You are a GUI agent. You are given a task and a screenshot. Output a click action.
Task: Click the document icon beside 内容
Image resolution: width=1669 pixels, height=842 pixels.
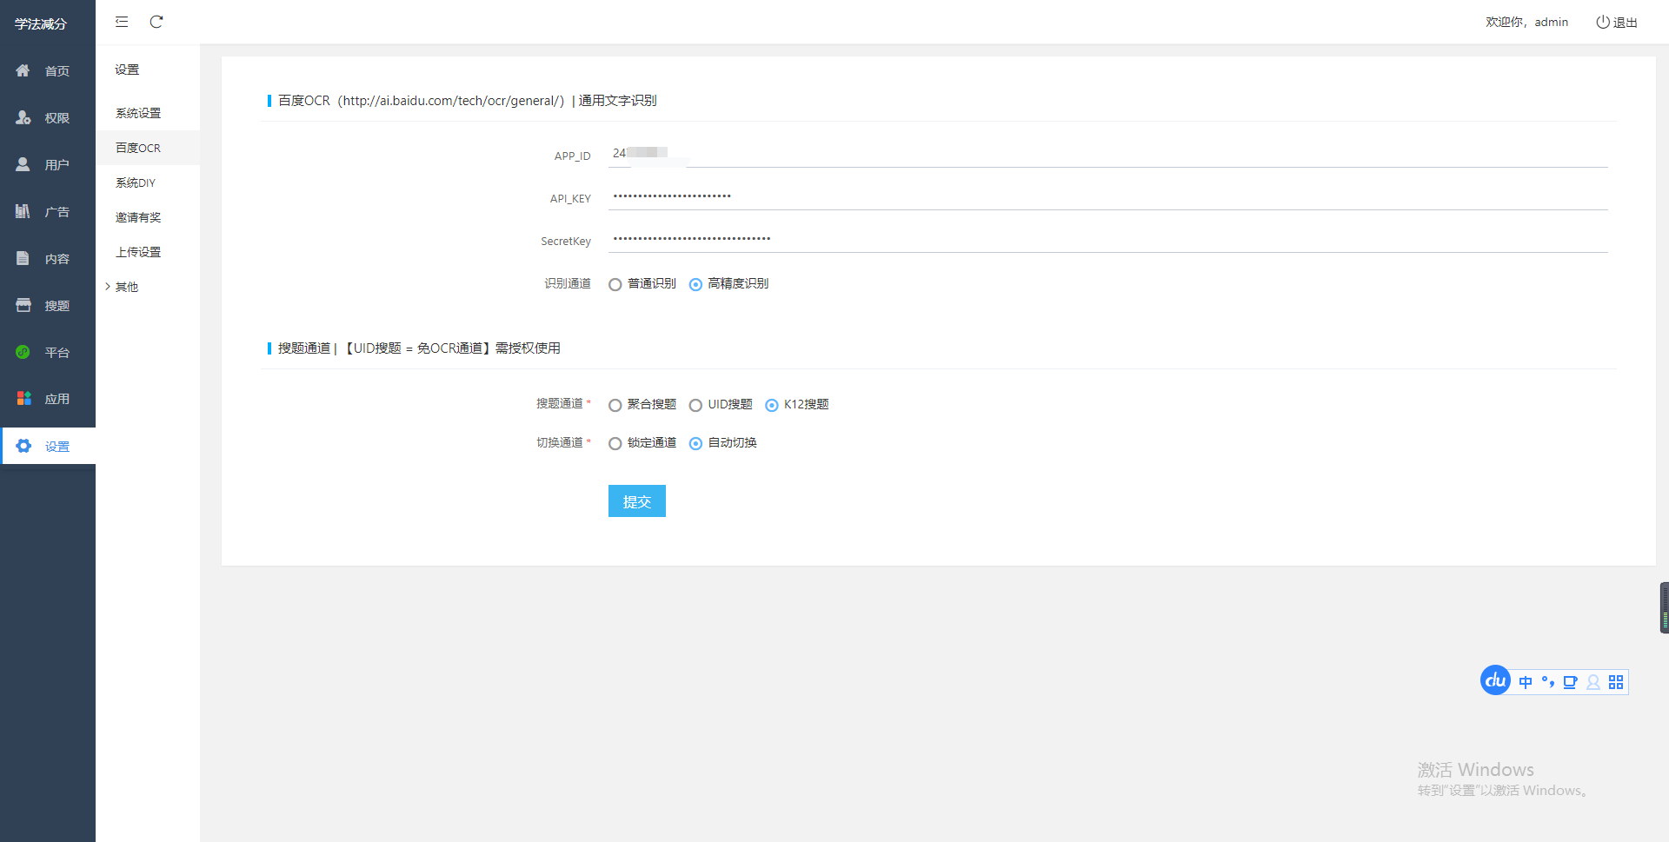pos(23,258)
